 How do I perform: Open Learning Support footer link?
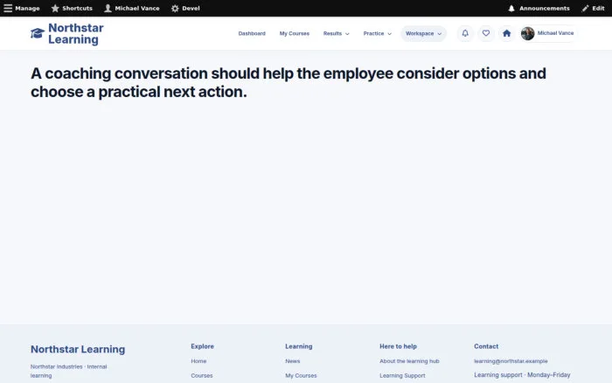tap(402, 376)
